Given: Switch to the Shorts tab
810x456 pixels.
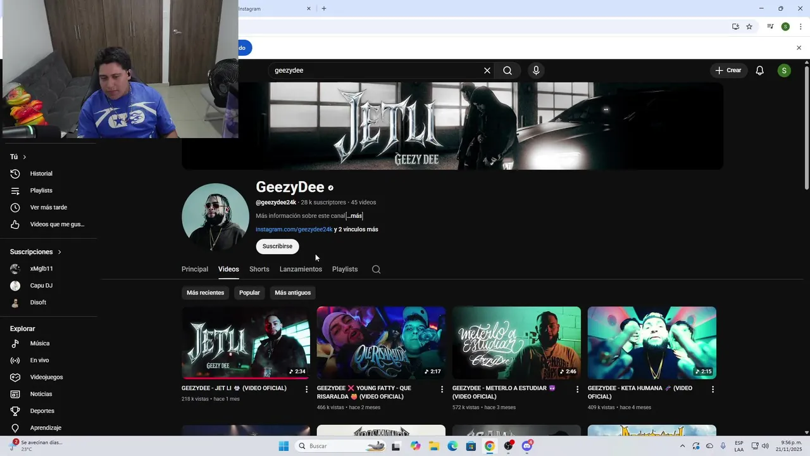Looking at the screenshot, I should (259, 269).
